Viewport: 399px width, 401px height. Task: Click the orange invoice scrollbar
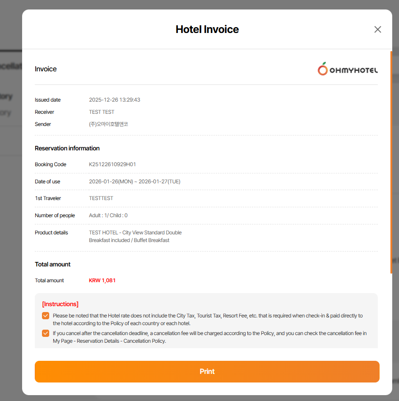pyautogui.click(x=391, y=163)
